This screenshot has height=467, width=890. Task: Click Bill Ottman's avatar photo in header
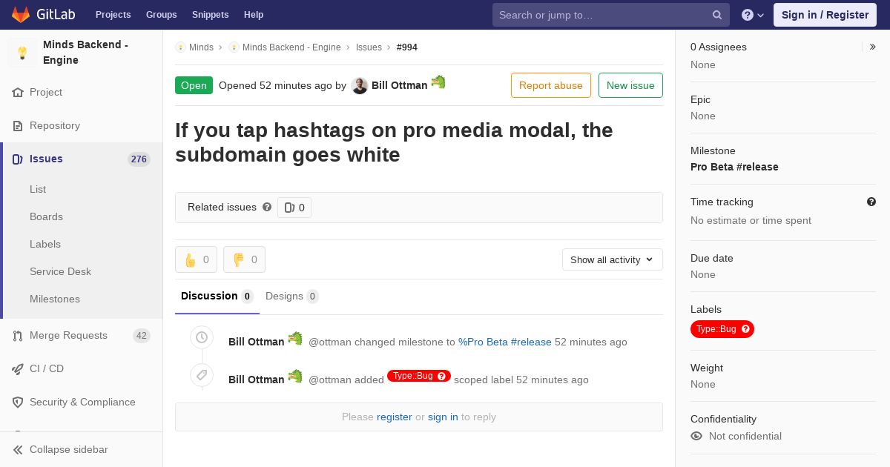[x=360, y=86]
